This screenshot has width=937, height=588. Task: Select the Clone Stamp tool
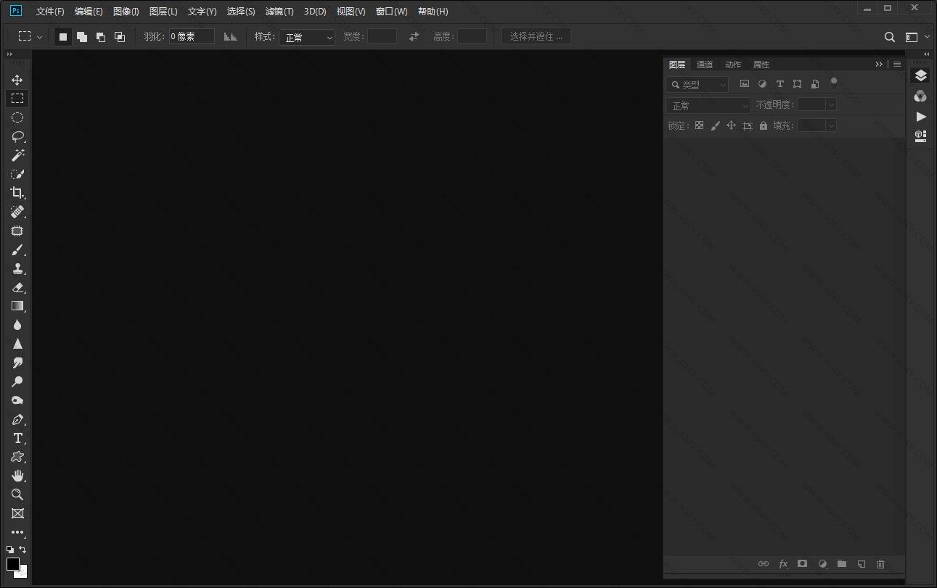[17, 269]
